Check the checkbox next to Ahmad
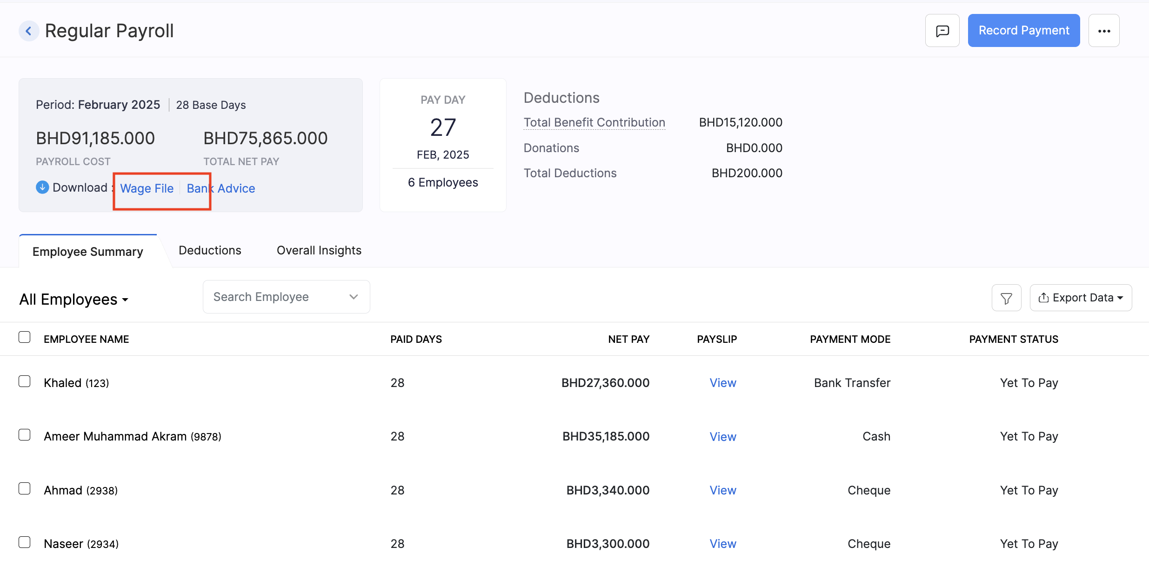The image size is (1149, 574). click(25, 488)
